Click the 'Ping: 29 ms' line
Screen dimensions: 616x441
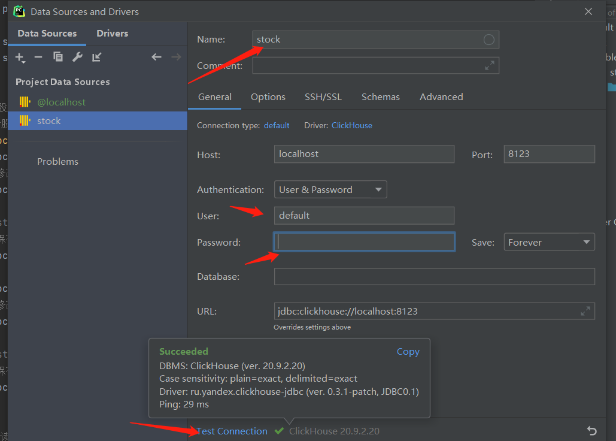tap(184, 404)
